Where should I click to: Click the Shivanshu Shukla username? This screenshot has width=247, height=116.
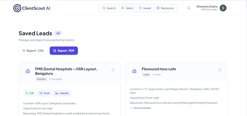click(x=207, y=6)
